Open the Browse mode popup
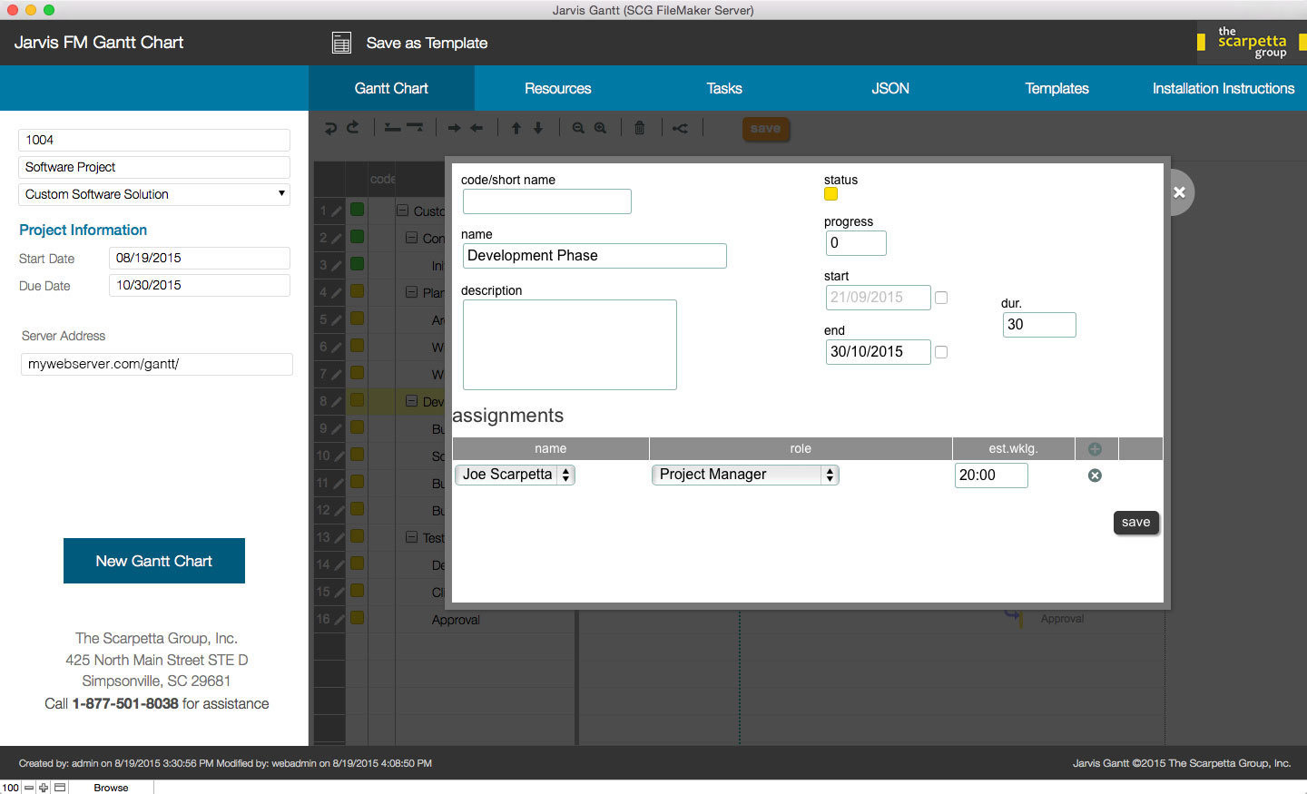Image resolution: width=1307 pixels, height=794 pixels. 111,788
